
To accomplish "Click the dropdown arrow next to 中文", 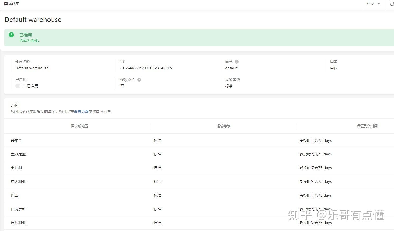I will tap(378, 4).
